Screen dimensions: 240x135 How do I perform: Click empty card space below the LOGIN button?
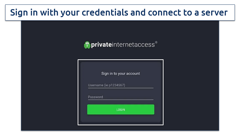121,118
